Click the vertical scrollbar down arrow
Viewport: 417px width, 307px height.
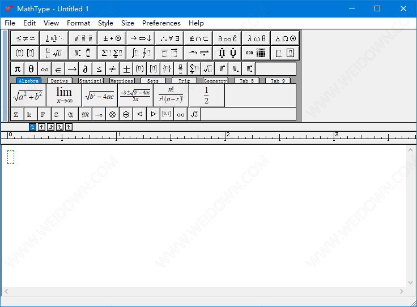[x=410, y=283]
